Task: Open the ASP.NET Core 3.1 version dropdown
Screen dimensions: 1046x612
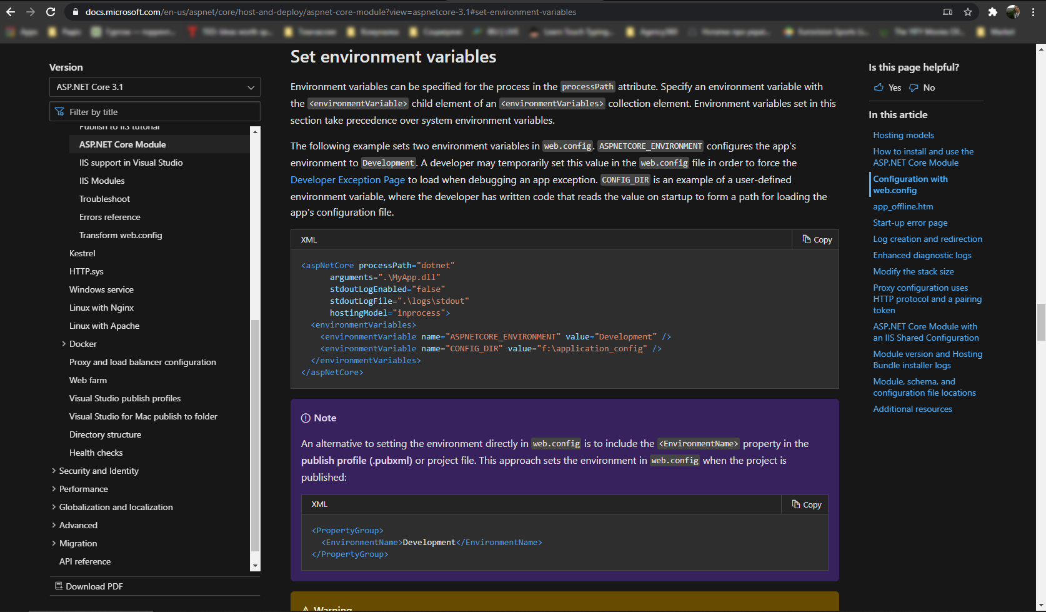Action: tap(154, 87)
